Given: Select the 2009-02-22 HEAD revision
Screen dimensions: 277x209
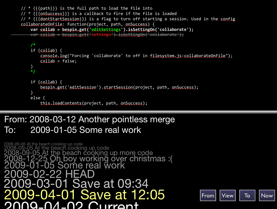Looking at the screenshot, I should (x=49, y=174).
